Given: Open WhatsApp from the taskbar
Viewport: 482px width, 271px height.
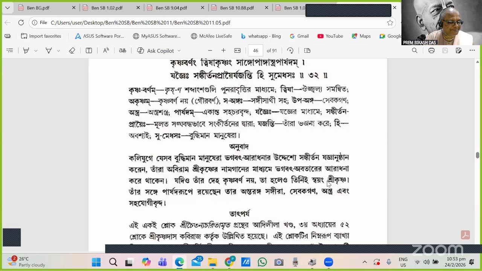Looking at the screenshot, I should (262, 262).
